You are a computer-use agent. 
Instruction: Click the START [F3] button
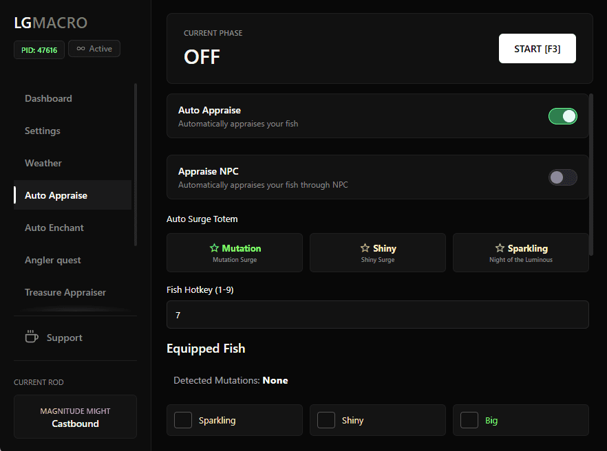tap(537, 48)
